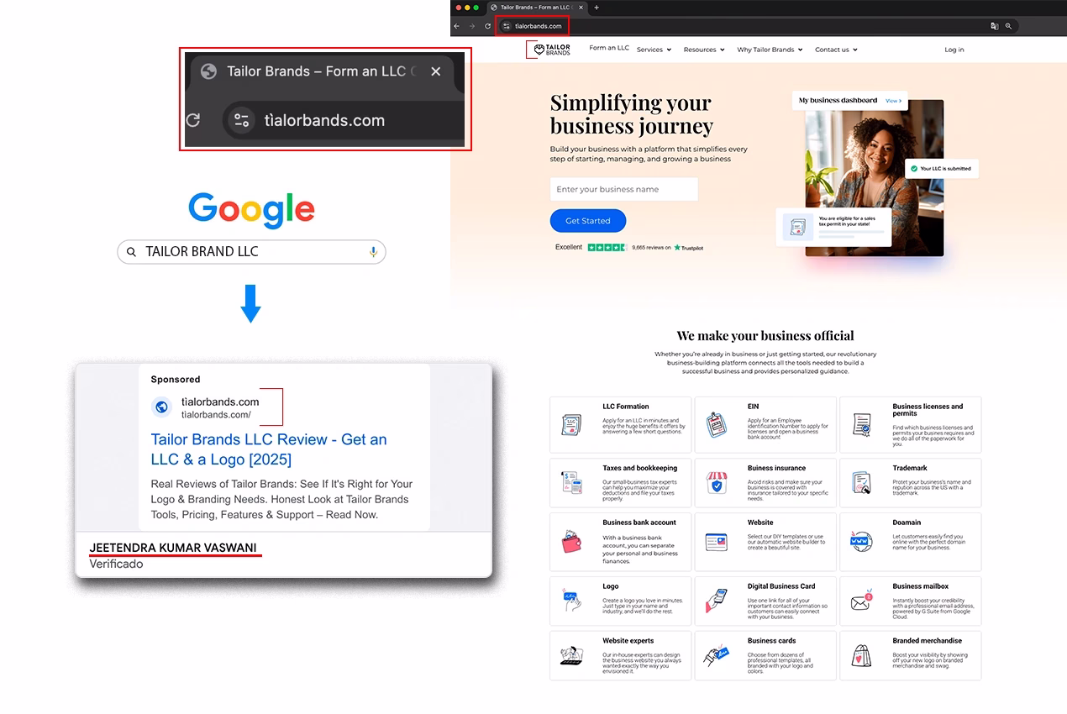Click the Website template card icon
1067x714 pixels.
[x=716, y=542]
